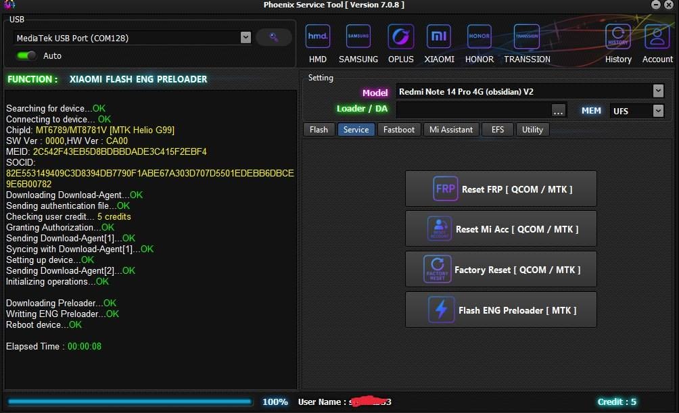Click the Loader / DA path input field
The width and height of the screenshot is (679, 413).
pos(473,110)
